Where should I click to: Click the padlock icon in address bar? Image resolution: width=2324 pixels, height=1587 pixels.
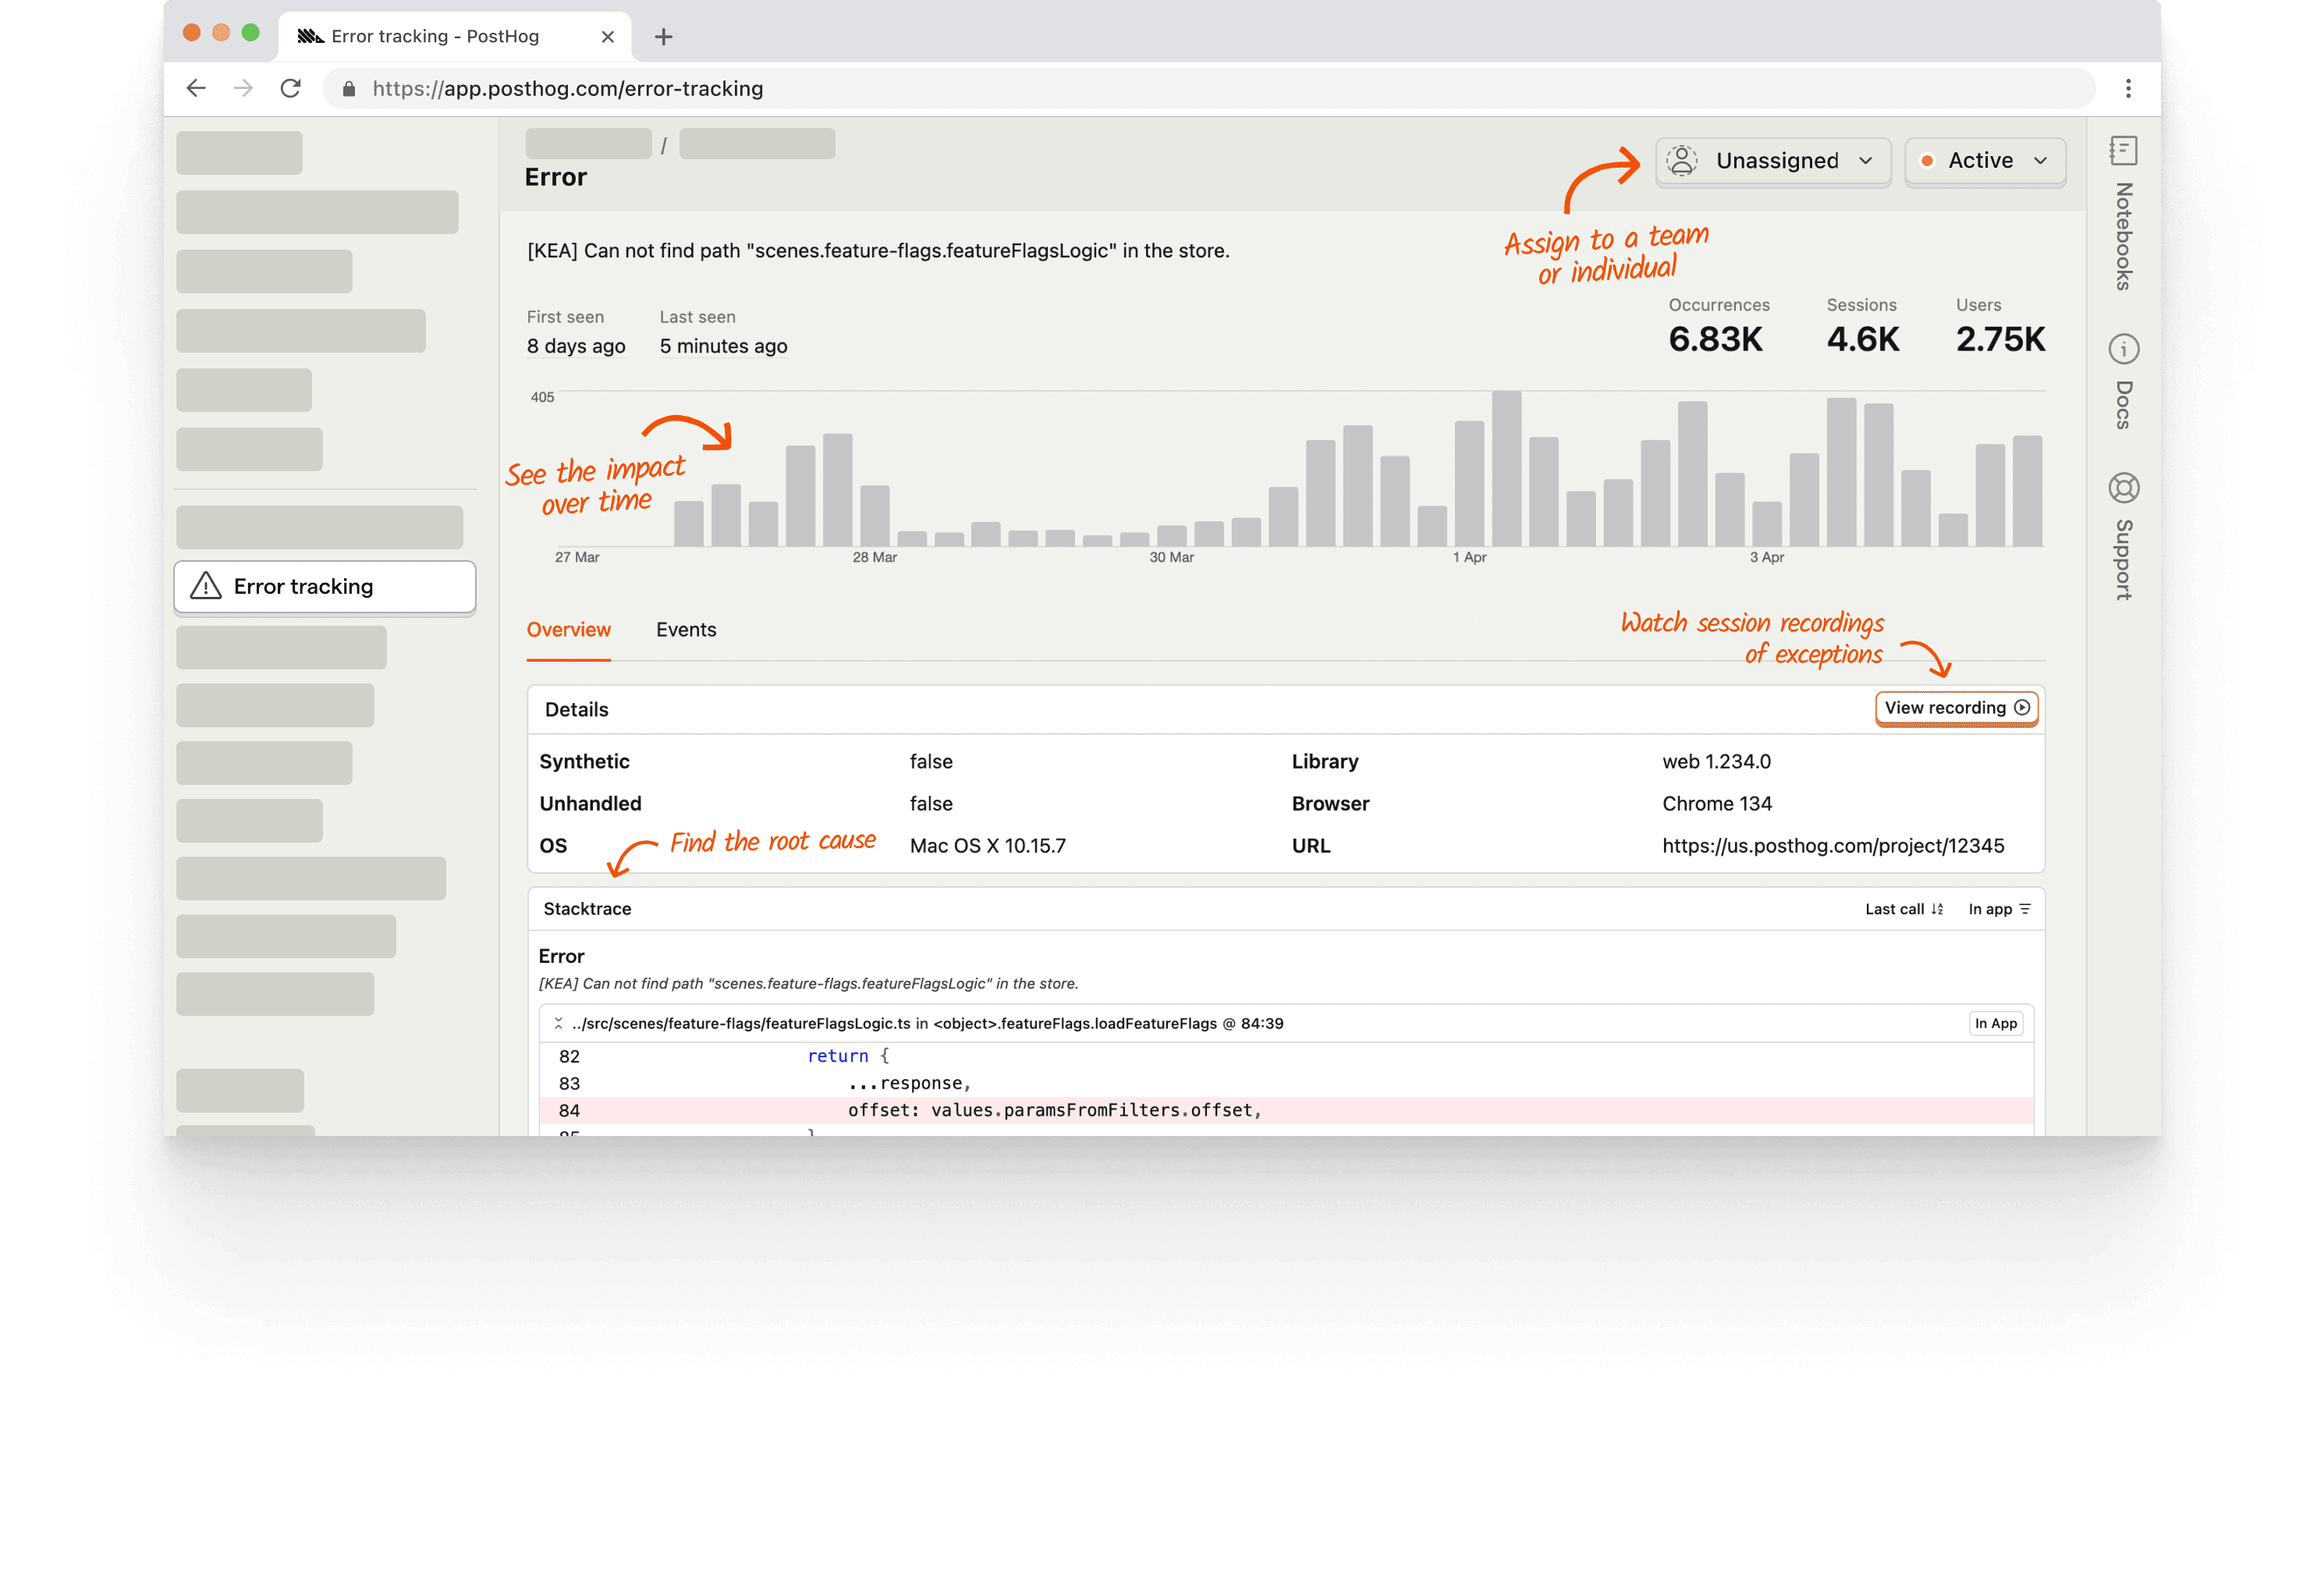coord(348,89)
